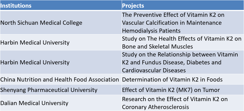Click Determination of Vitamin K2 in Foods
The width and height of the screenshot is (244, 111).
[172, 80]
